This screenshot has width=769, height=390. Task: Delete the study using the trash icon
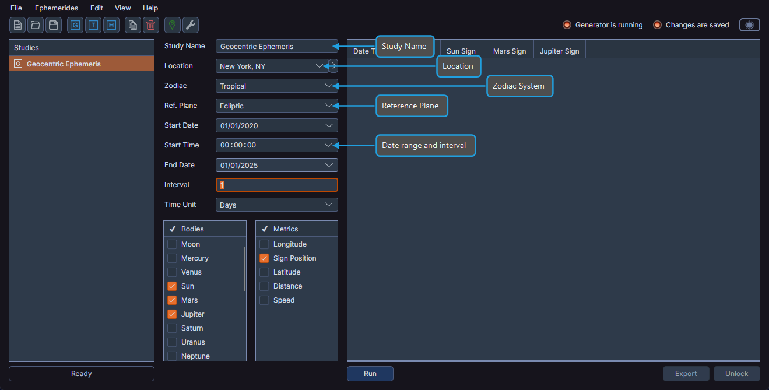(x=150, y=25)
